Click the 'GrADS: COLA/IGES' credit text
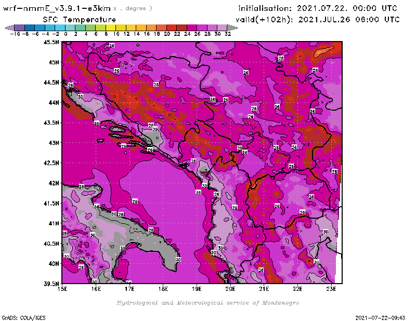The width and height of the screenshot is (416, 321). tap(23, 317)
